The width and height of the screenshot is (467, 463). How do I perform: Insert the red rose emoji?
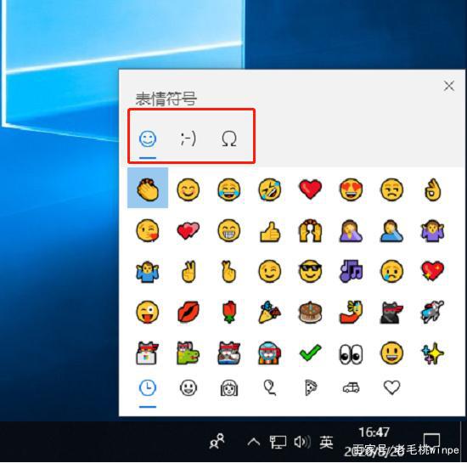point(229,313)
